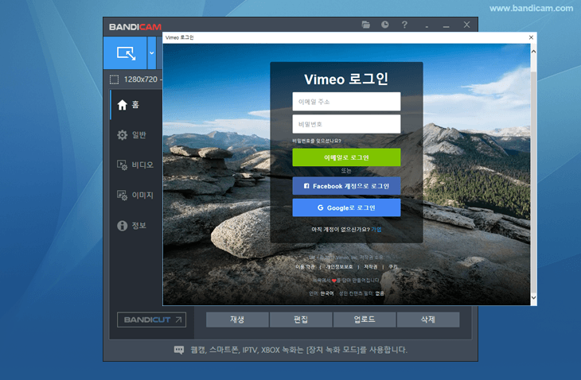581x380 pixels.
Task: Click the 가입 sign-up link
Action: [376, 230]
